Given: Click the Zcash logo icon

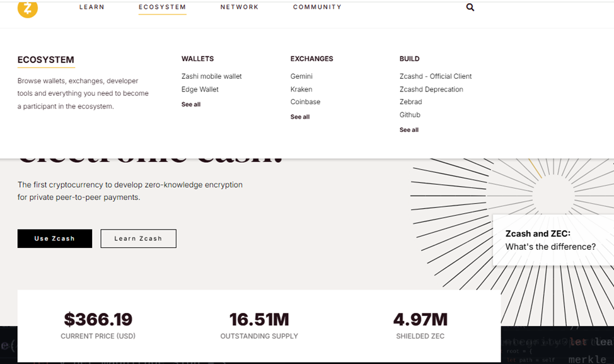Looking at the screenshot, I should tap(28, 8).
